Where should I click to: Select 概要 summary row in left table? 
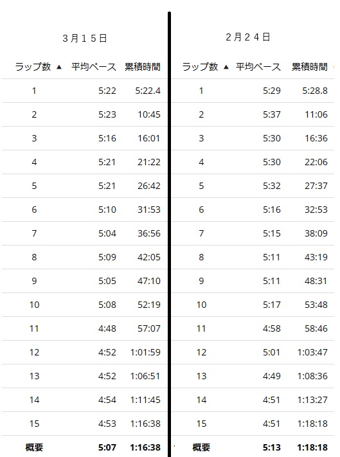coord(84,447)
